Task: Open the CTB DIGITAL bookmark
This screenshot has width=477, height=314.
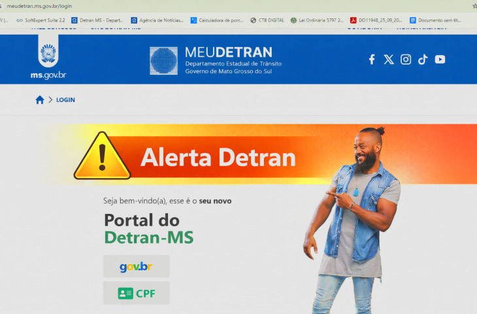Action: pos(267,20)
